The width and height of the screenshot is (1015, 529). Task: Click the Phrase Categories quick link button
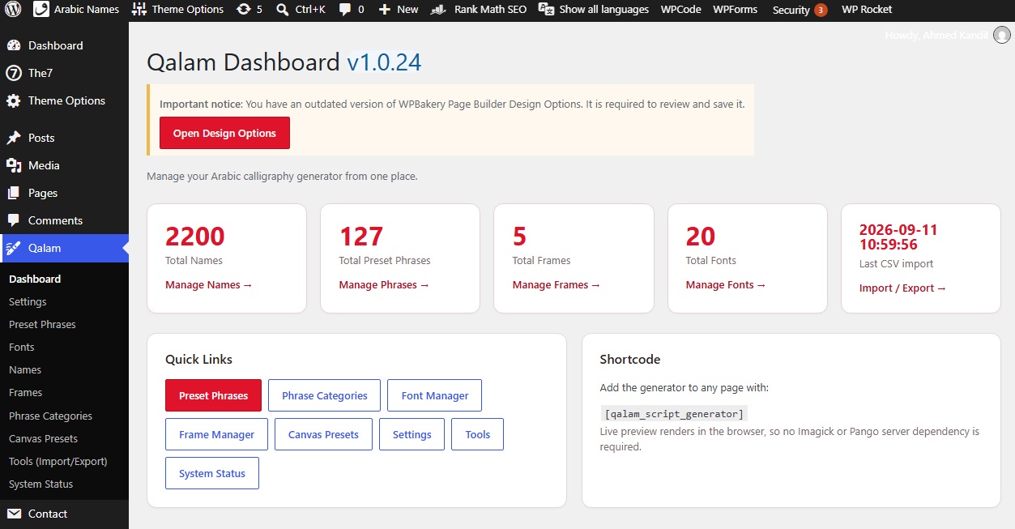[324, 395]
